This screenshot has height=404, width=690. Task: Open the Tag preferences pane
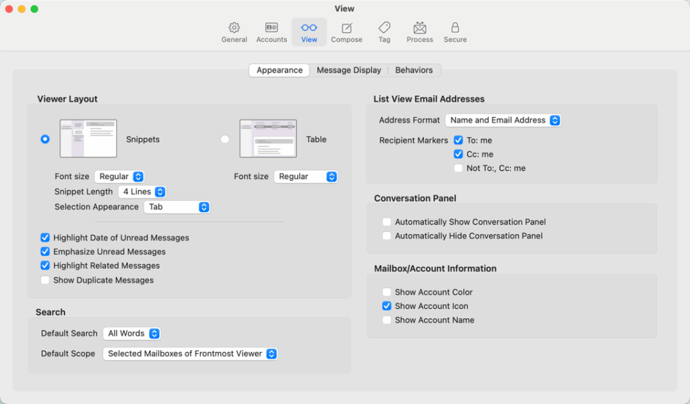click(384, 32)
